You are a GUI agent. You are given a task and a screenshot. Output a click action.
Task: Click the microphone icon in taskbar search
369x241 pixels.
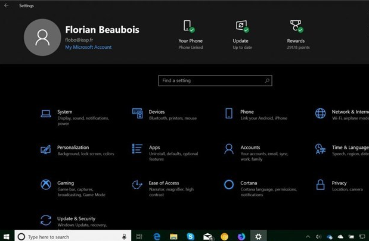124,237
